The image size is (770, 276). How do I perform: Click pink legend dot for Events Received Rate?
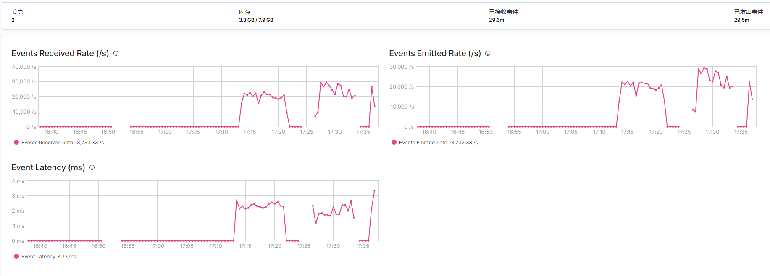click(16, 142)
